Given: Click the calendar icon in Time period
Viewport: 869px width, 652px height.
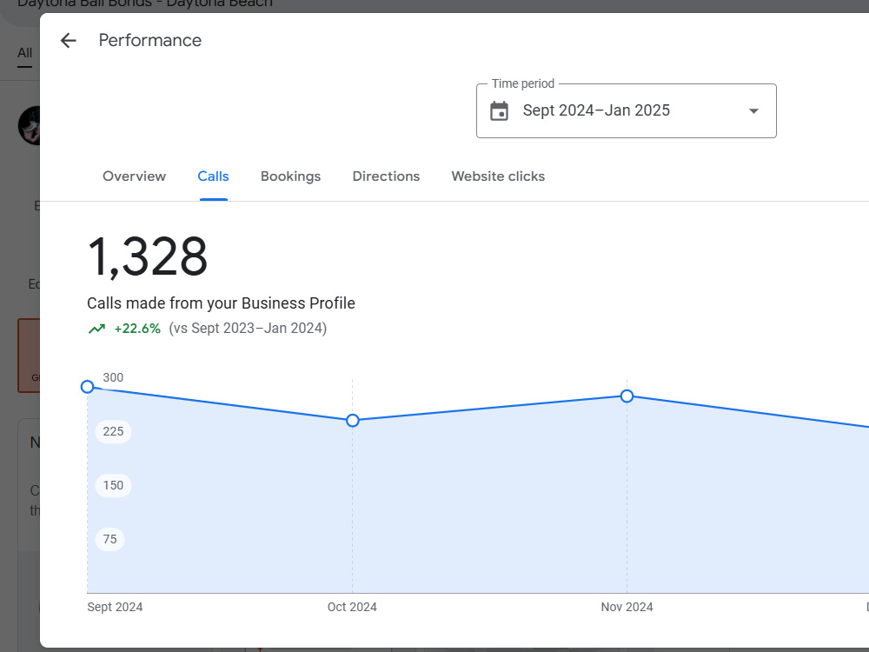Looking at the screenshot, I should click(x=499, y=111).
